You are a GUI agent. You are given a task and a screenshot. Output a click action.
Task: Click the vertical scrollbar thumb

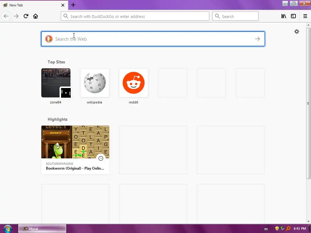coord(308,103)
